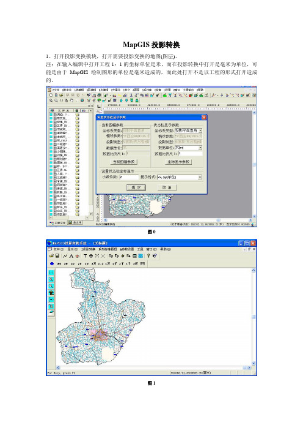Click the layer list scrollbar down arrow

91,214
